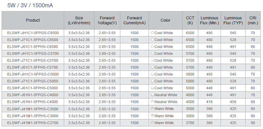Viewport: 263px width, 129px height.
Task: Click the neutral white circle for ELSWF-J61N1
Action: click(152, 95)
